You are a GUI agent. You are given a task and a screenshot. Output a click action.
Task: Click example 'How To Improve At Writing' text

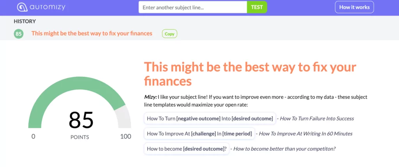(x=305, y=133)
